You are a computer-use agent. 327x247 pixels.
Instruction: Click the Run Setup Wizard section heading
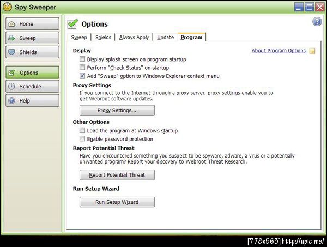click(96, 189)
